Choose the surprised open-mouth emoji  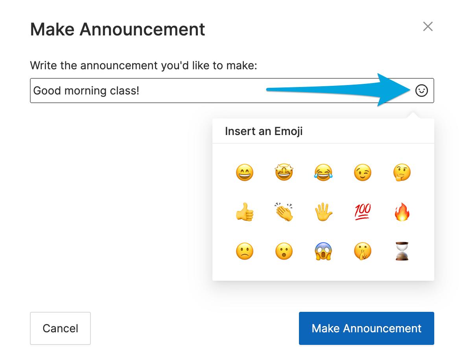(x=284, y=251)
